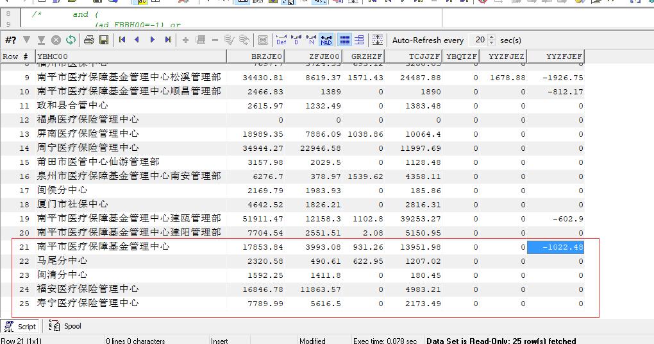Screen dimensions: 654x344
Task: Jump to the last record
Action: click(168, 40)
